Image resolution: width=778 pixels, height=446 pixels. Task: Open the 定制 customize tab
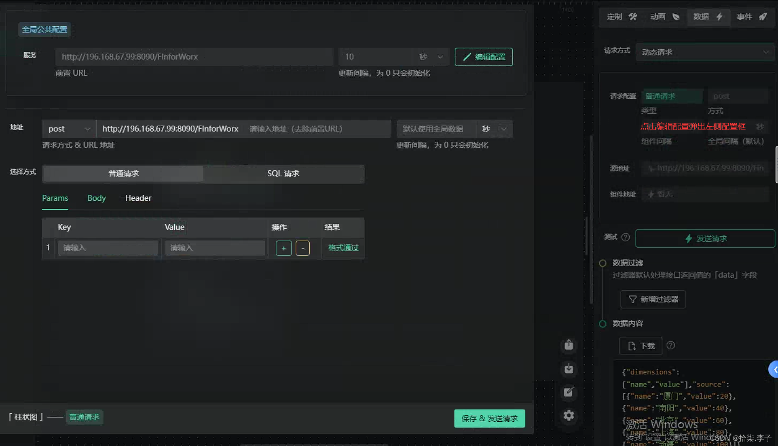622,17
